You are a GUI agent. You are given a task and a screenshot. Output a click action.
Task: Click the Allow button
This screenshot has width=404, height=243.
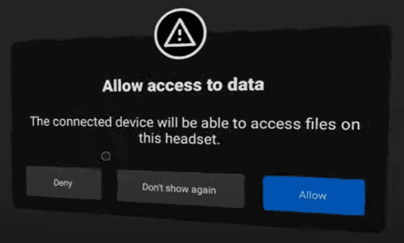[x=314, y=196]
